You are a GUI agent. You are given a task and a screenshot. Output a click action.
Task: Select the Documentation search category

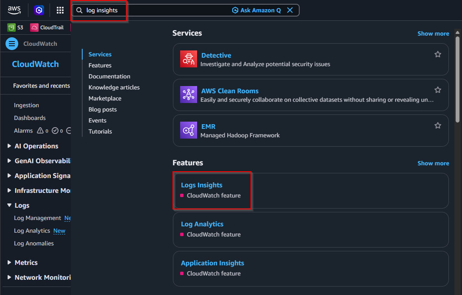coord(109,76)
